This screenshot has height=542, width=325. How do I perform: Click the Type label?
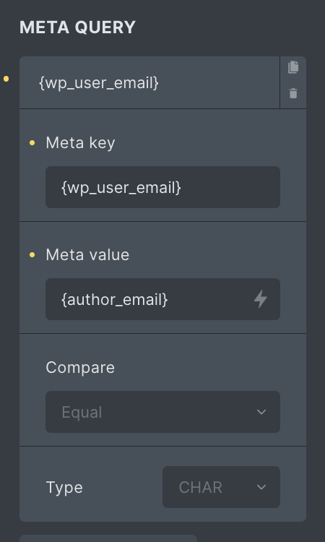tap(64, 487)
